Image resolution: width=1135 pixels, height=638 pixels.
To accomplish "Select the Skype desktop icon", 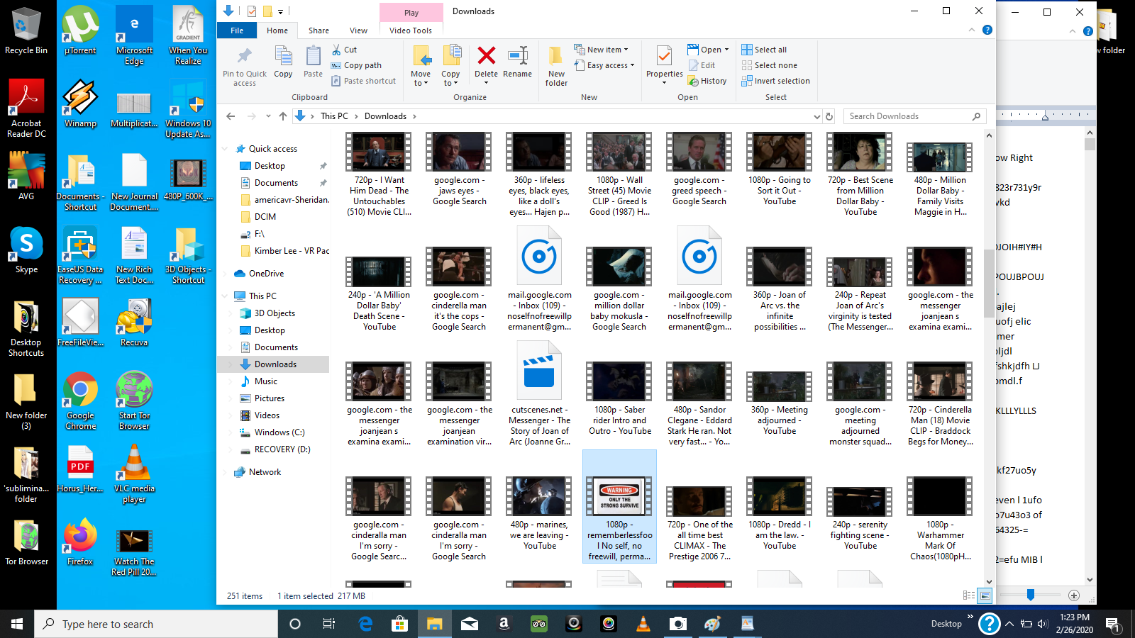I will (x=26, y=250).
